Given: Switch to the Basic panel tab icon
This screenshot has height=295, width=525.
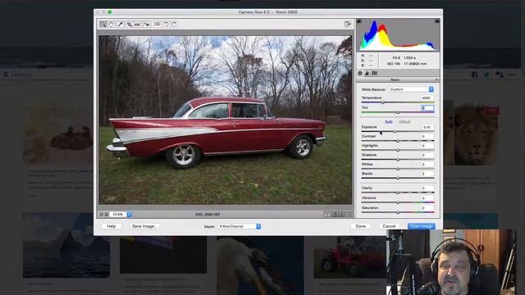Looking at the screenshot, I should tap(360, 73).
